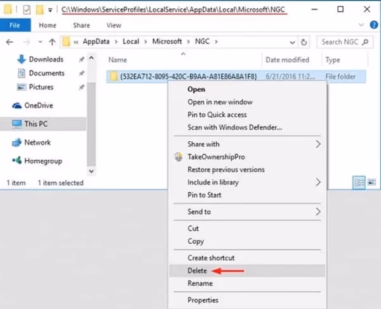Choose Copy from the context menu

[248, 241]
